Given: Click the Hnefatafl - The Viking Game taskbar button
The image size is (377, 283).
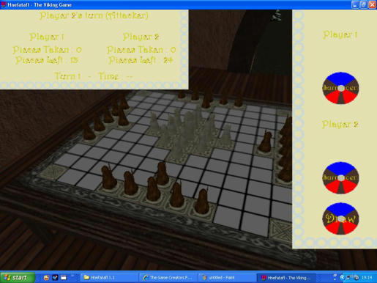Looking at the screenshot, I should point(286,278).
